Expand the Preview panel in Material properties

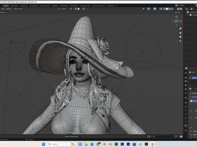pos(190,93)
